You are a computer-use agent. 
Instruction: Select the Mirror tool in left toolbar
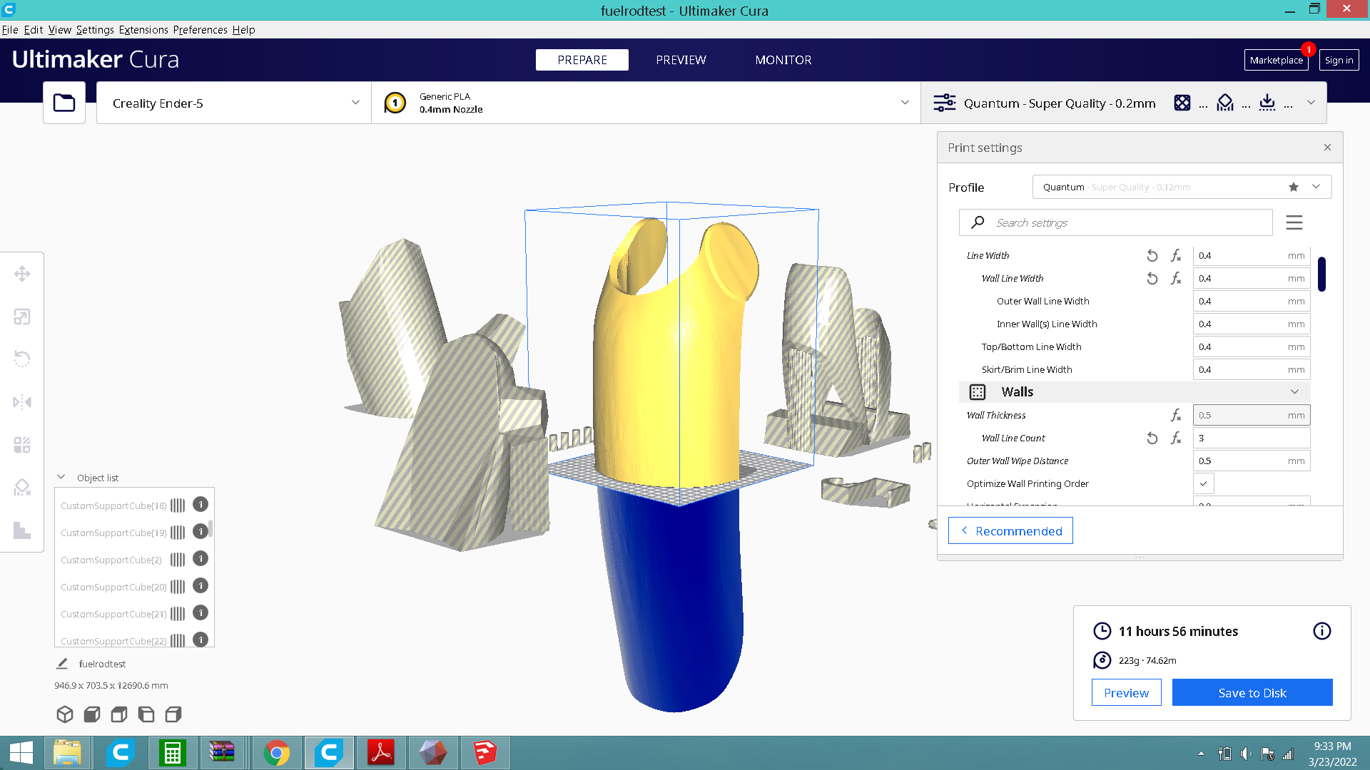tap(22, 402)
